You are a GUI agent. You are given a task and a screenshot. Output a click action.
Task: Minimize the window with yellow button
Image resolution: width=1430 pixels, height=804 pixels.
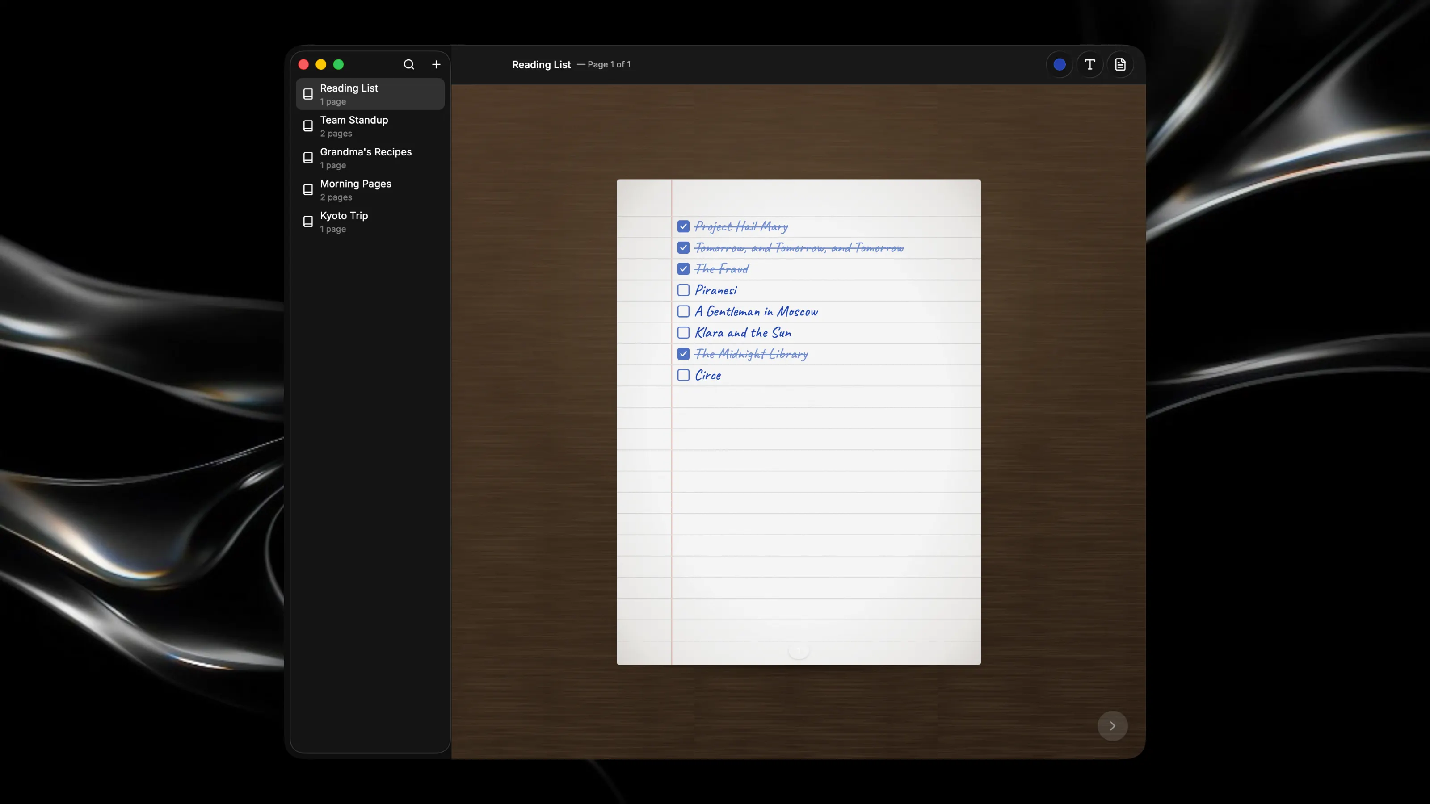[321, 64]
